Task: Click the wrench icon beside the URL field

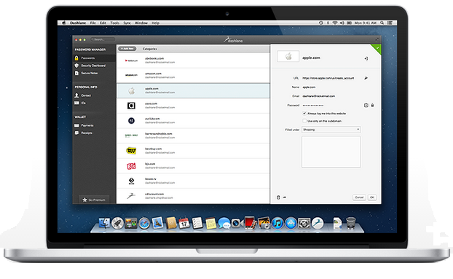Action: click(x=366, y=78)
